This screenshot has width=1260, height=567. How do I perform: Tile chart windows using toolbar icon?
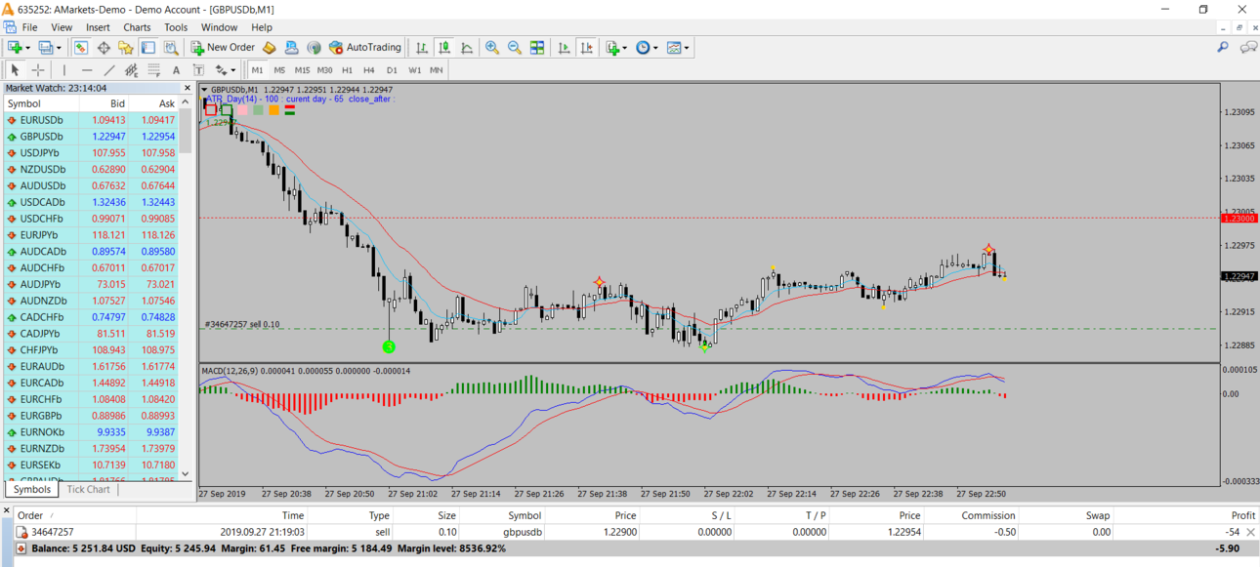[x=537, y=47]
